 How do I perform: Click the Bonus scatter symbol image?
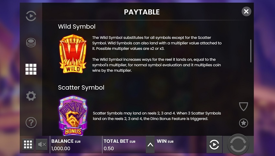tap(73, 115)
